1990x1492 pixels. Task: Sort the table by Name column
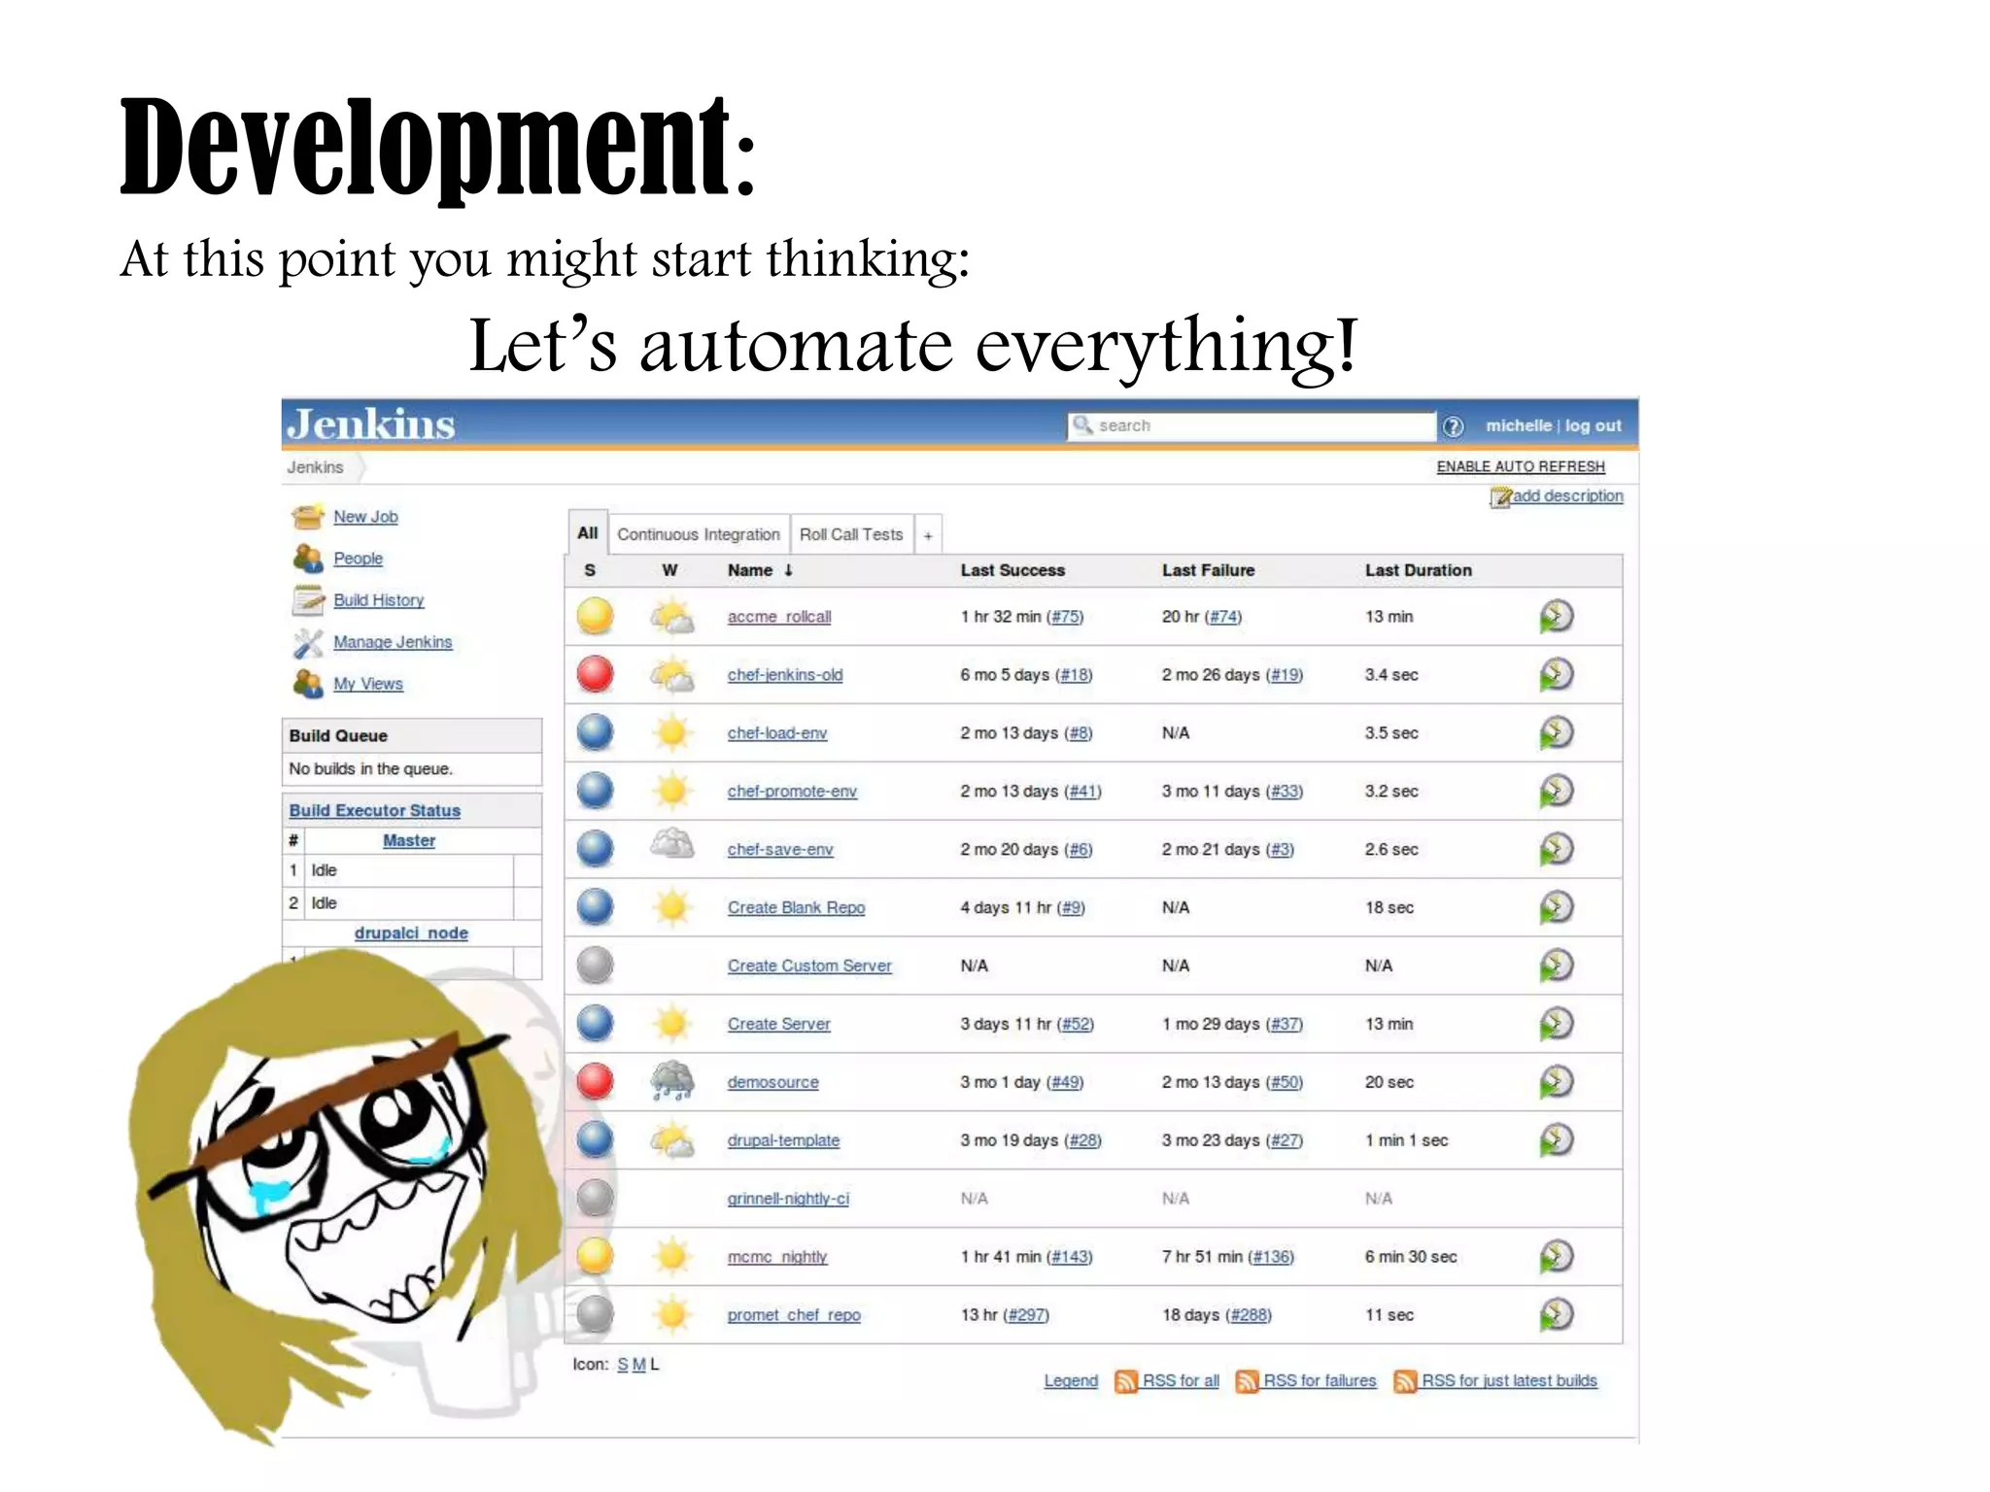coord(760,570)
